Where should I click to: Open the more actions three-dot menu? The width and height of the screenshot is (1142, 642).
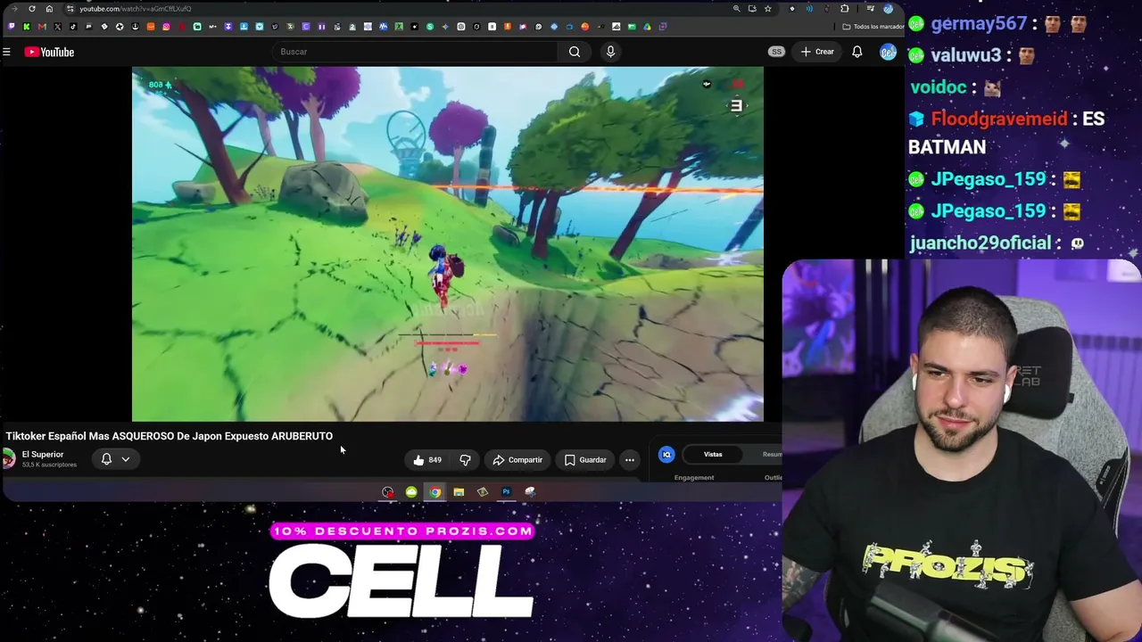point(630,460)
